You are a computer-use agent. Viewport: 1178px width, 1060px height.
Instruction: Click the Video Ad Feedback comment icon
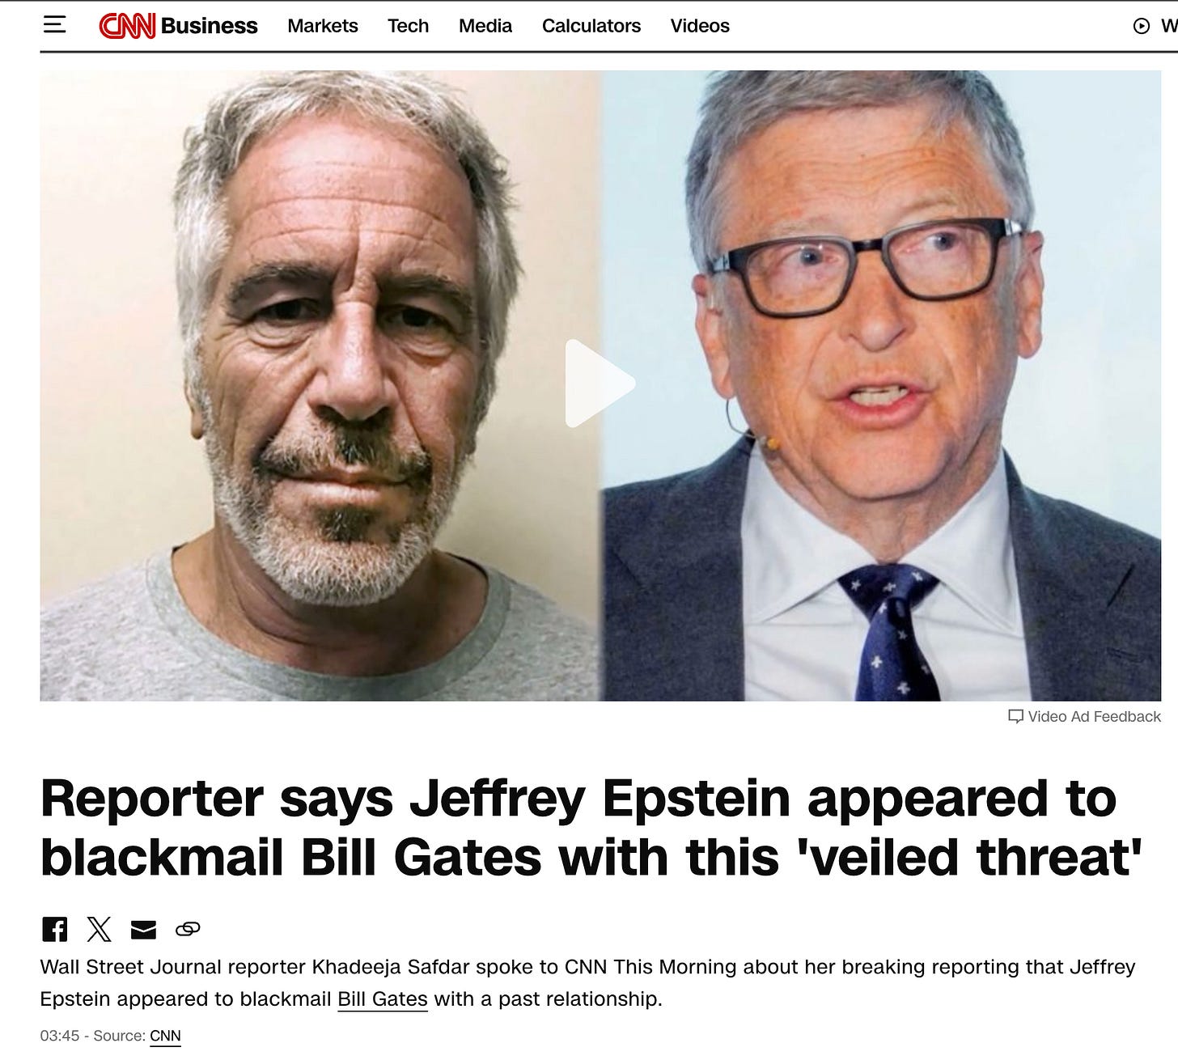pyautogui.click(x=1015, y=716)
